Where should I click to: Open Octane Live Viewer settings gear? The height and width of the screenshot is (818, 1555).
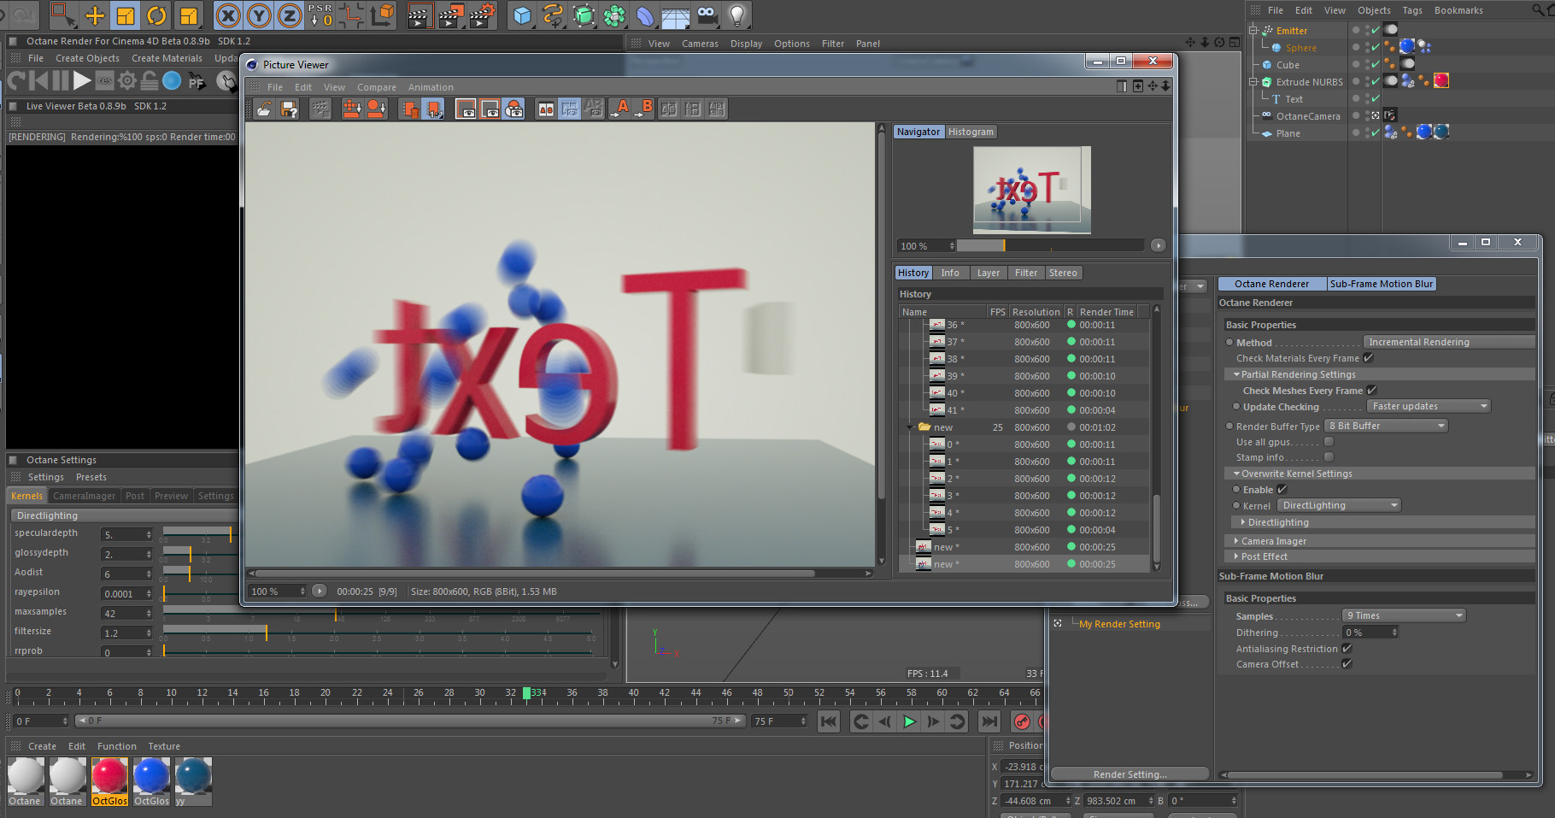coord(127,80)
